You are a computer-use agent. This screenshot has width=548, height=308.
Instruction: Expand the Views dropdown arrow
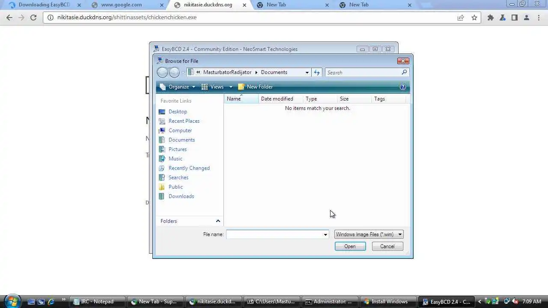click(x=231, y=87)
